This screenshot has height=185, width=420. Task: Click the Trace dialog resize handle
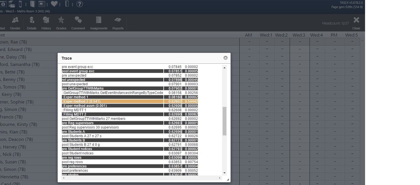point(228,180)
